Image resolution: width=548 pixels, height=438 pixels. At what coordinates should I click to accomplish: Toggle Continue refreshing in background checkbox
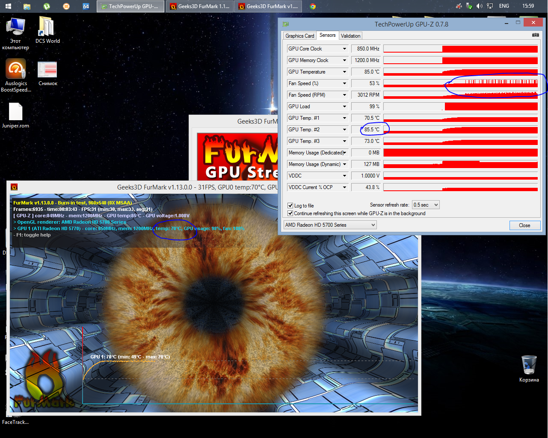click(290, 213)
